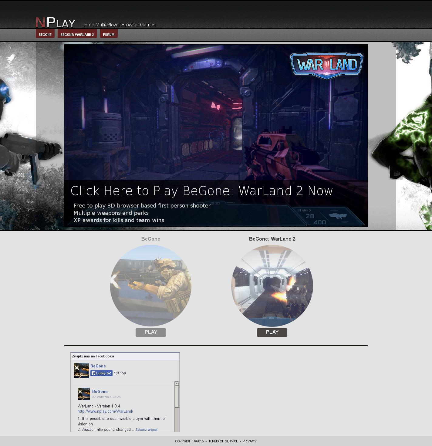This screenshot has height=446, width=432.
Task: Click the NPlay logo in the header
Action: pyautogui.click(x=56, y=23)
